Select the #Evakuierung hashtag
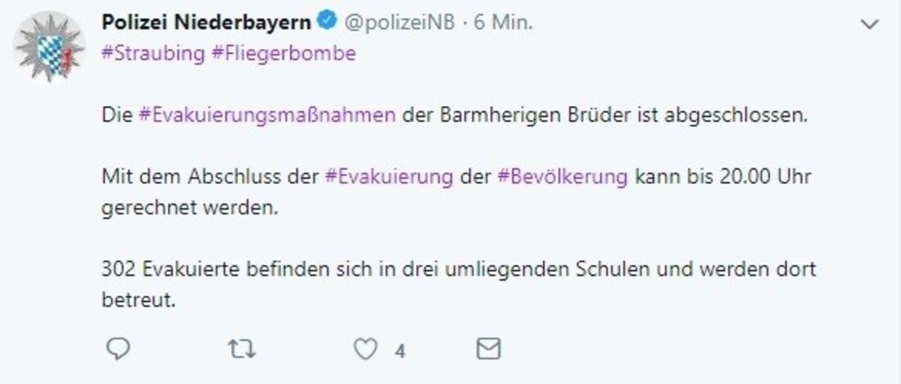 pyautogui.click(x=389, y=176)
